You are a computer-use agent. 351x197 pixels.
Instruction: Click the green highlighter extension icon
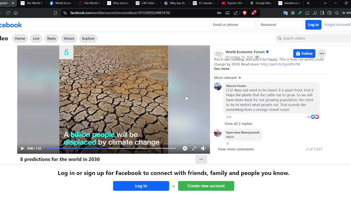click(300, 13)
